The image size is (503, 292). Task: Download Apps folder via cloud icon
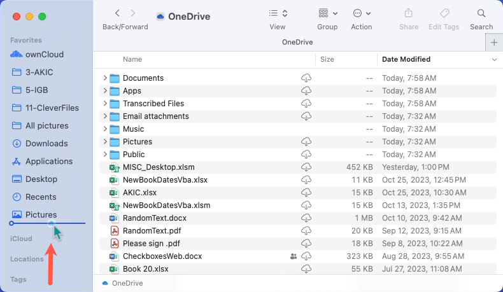[306, 91]
